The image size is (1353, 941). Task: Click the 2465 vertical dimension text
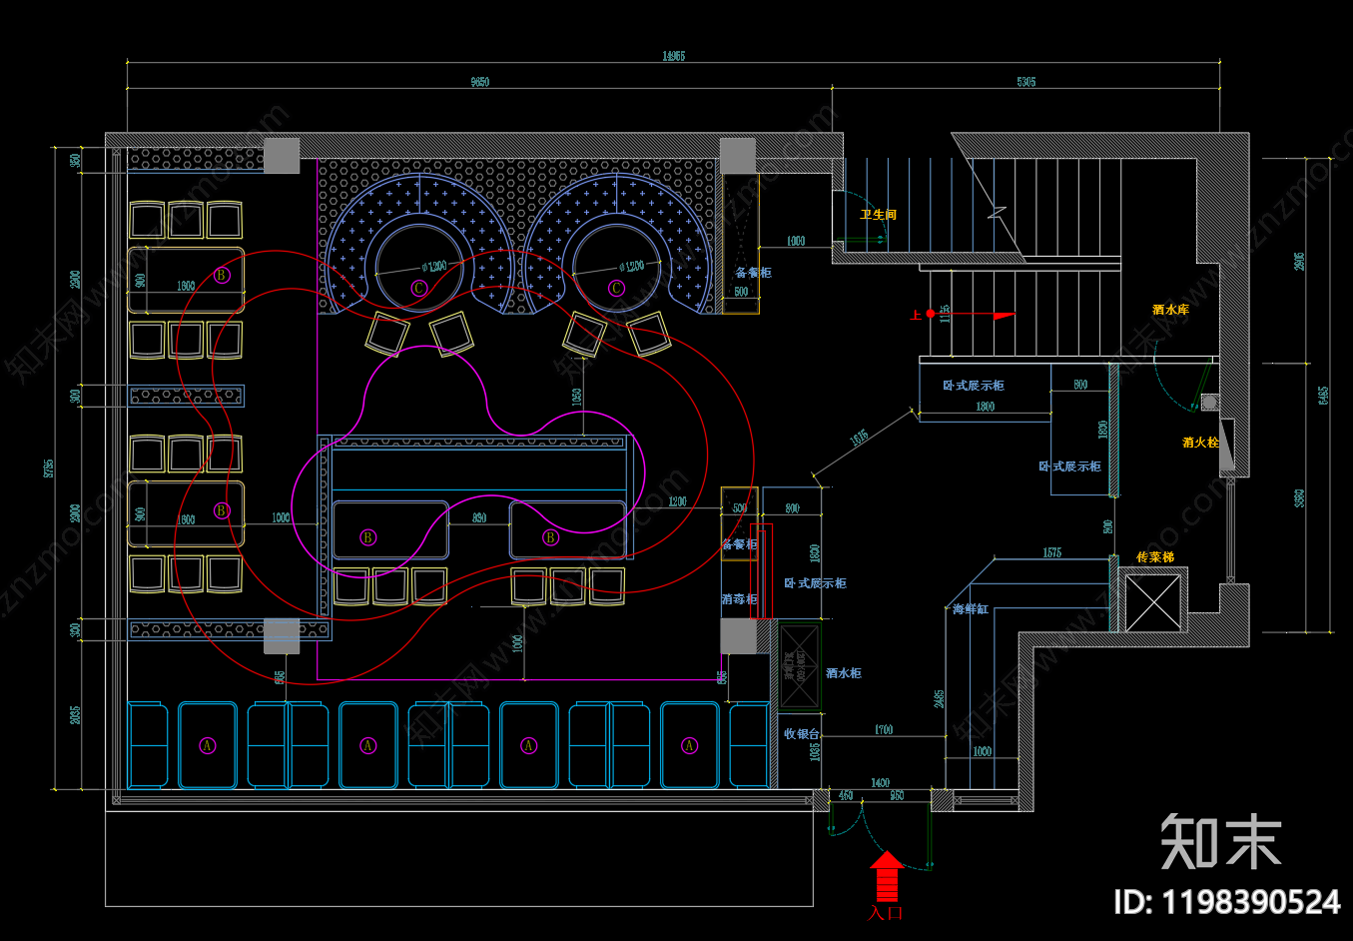940,698
